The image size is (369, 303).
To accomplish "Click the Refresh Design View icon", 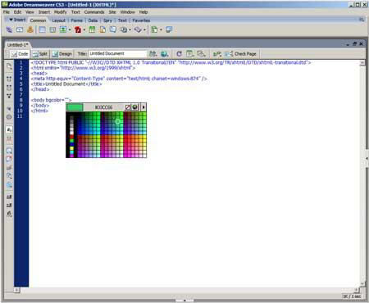I will (x=179, y=54).
